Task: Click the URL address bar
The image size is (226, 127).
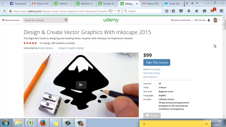Action: click(60, 11)
